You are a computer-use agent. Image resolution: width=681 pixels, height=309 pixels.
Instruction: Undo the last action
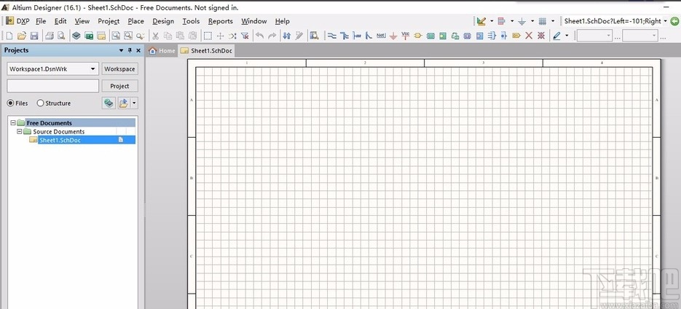pos(260,36)
